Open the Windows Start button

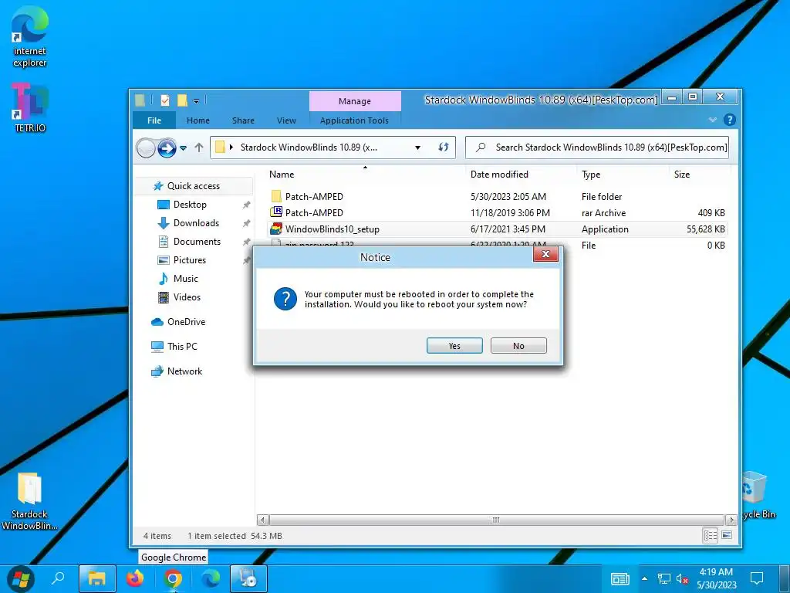coord(20,578)
